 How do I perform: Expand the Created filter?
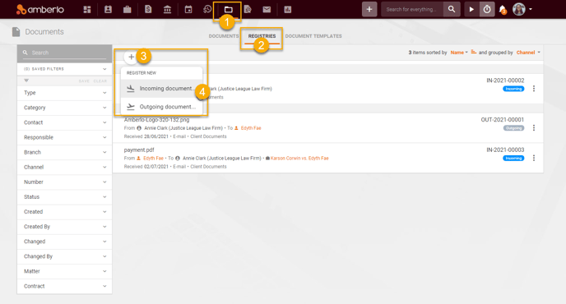(65, 212)
